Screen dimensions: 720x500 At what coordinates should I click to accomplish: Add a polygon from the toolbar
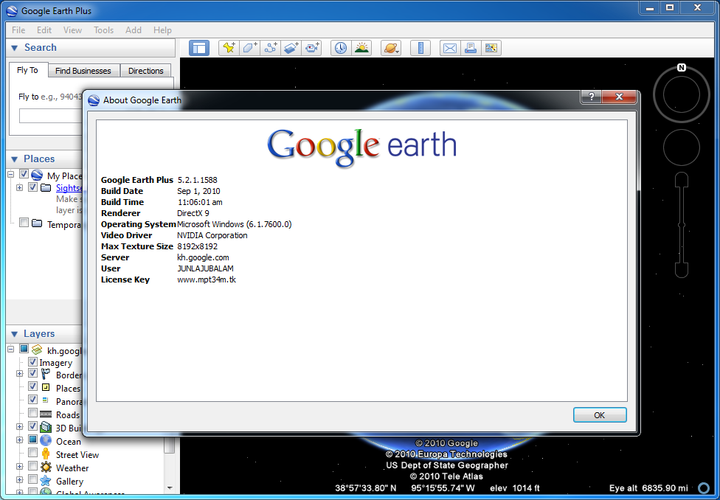tap(250, 48)
